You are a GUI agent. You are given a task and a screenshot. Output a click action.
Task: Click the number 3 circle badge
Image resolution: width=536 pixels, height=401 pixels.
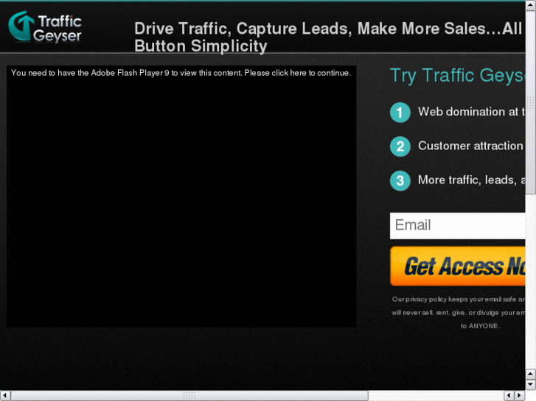(400, 180)
